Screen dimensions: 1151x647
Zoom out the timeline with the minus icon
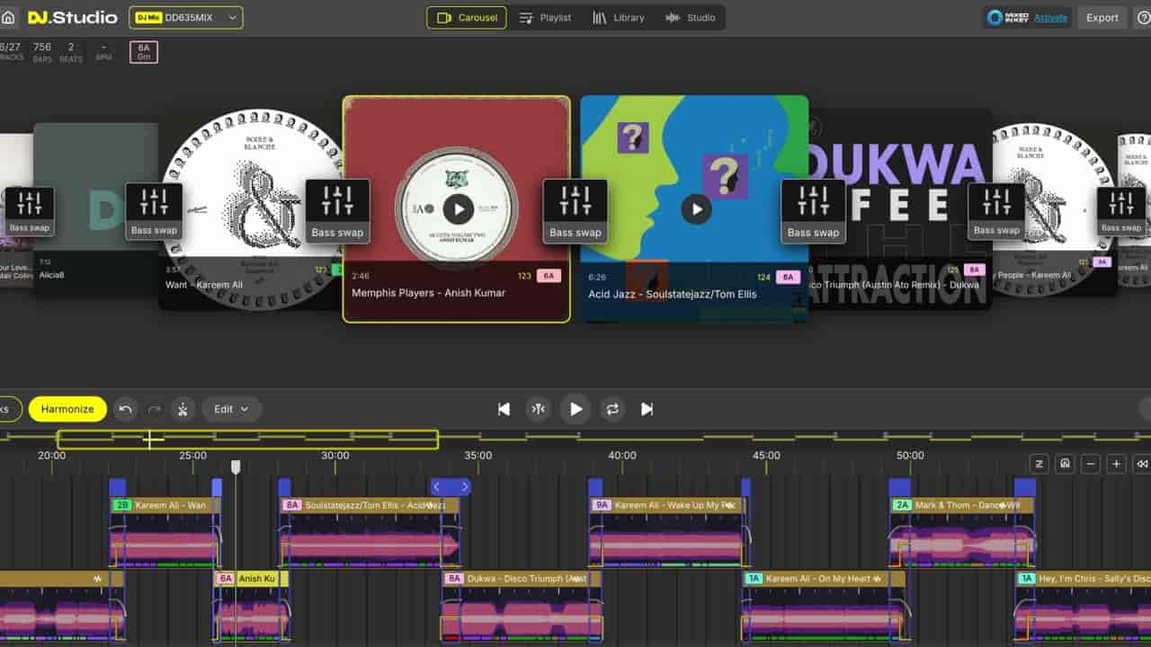click(x=1090, y=464)
